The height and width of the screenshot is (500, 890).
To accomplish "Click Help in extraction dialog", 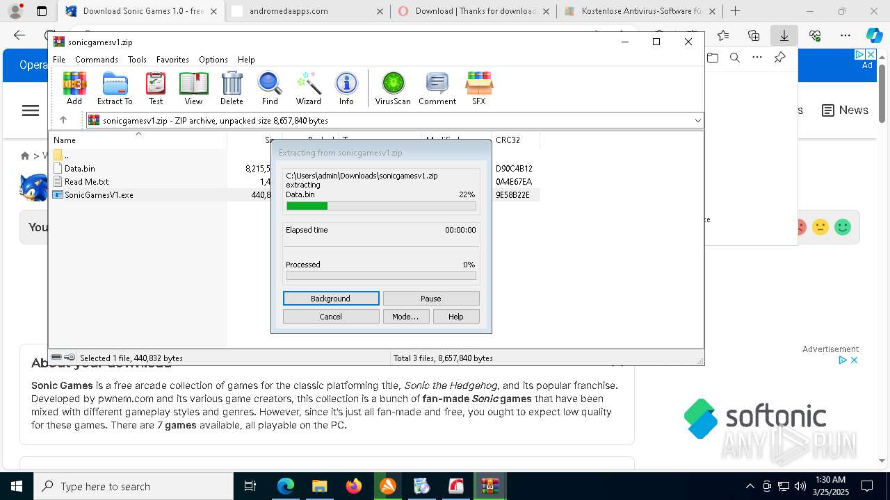I will pyautogui.click(x=456, y=317).
